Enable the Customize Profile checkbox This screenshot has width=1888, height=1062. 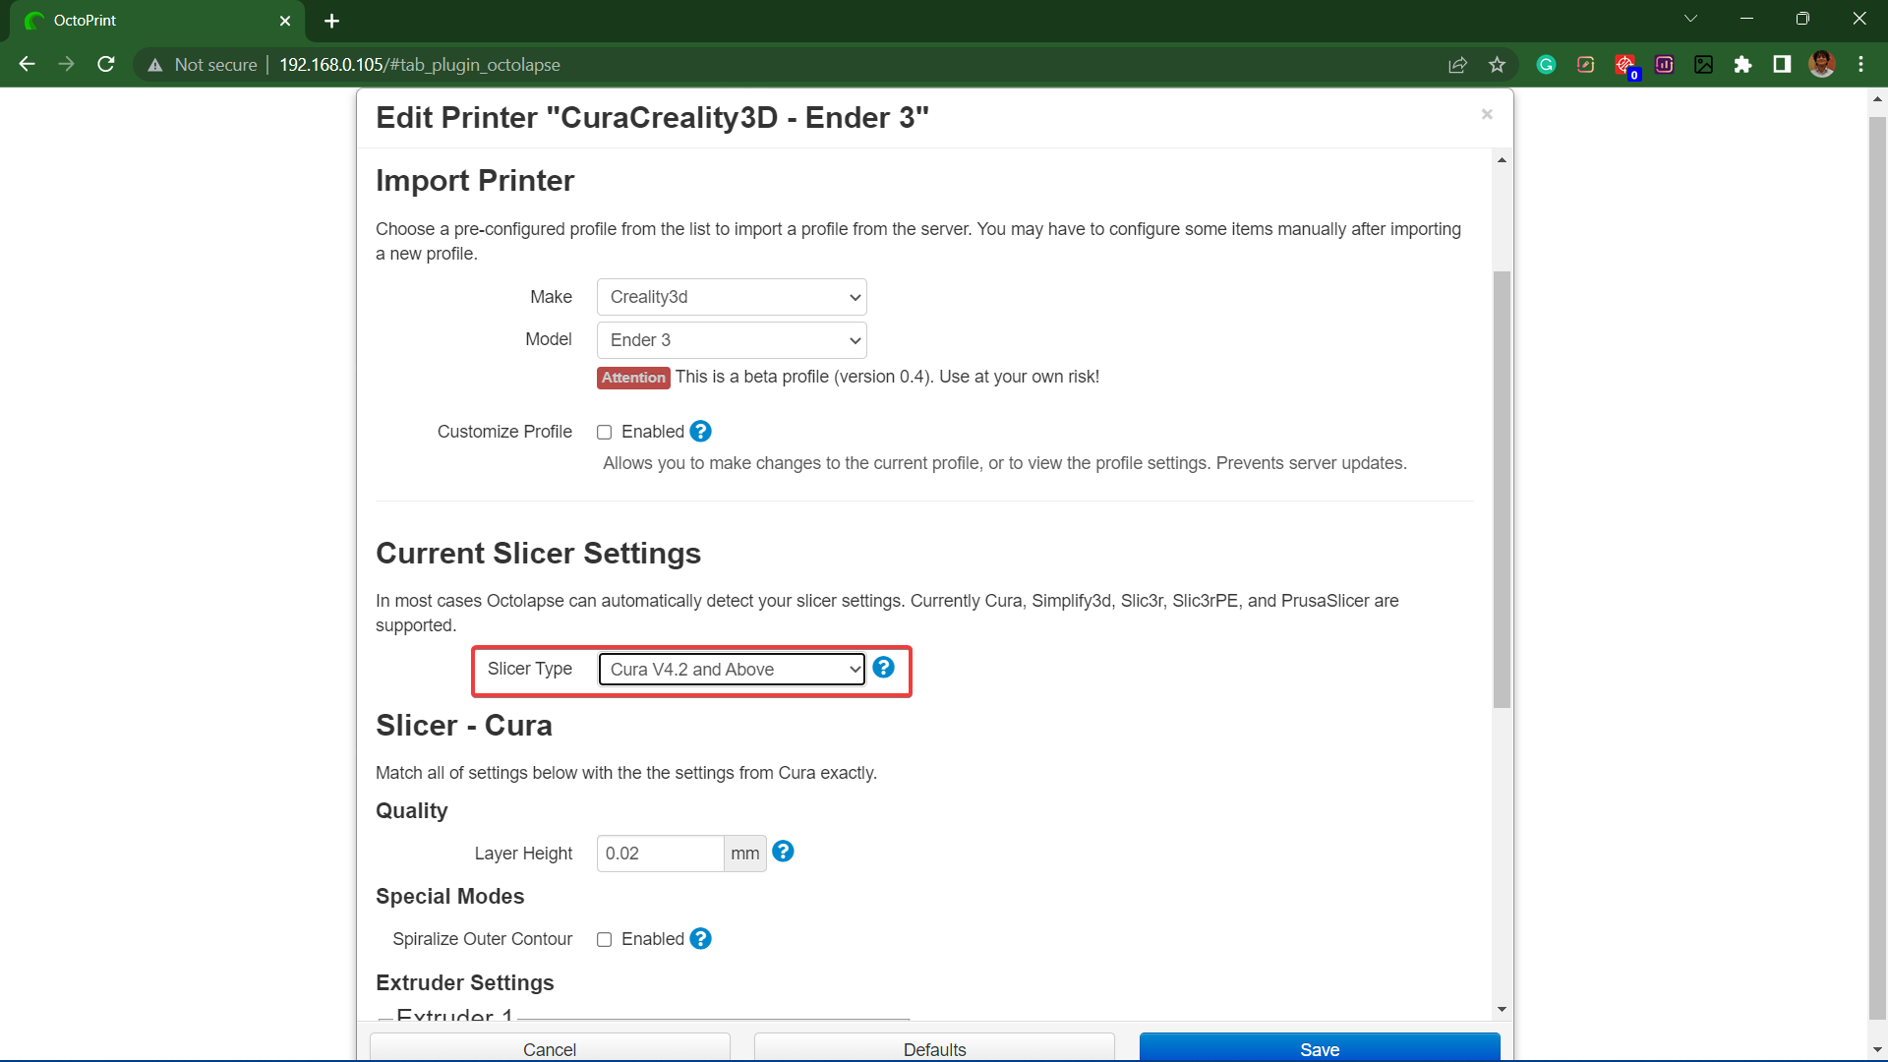605,433
